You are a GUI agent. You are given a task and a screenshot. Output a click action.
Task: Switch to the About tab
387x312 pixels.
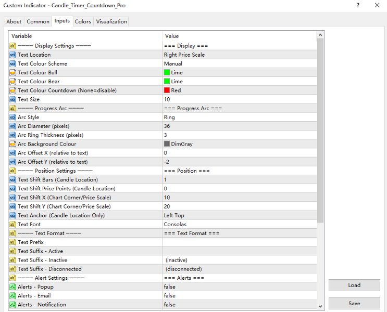tap(14, 21)
